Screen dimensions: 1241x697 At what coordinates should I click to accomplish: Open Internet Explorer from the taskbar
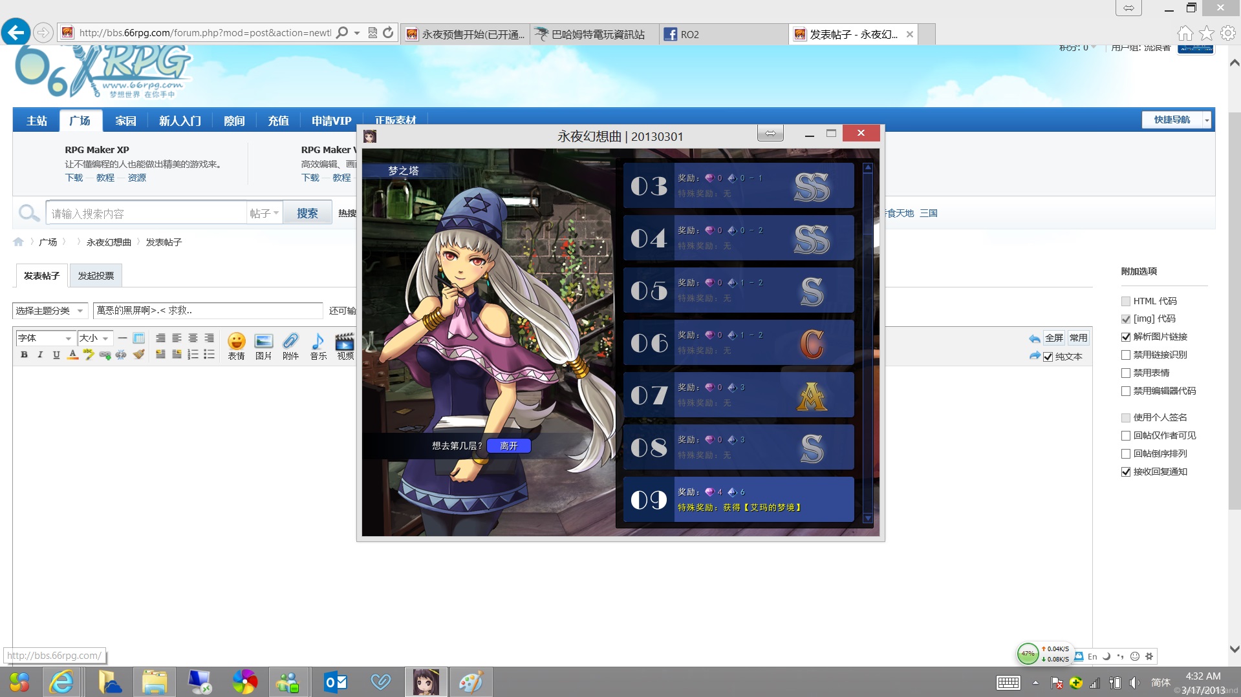pyautogui.click(x=62, y=682)
